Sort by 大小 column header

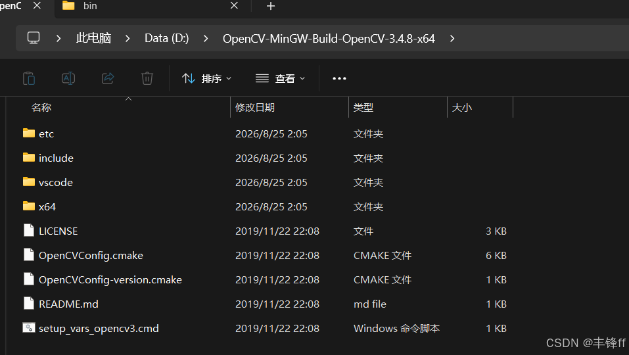pos(461,108)
